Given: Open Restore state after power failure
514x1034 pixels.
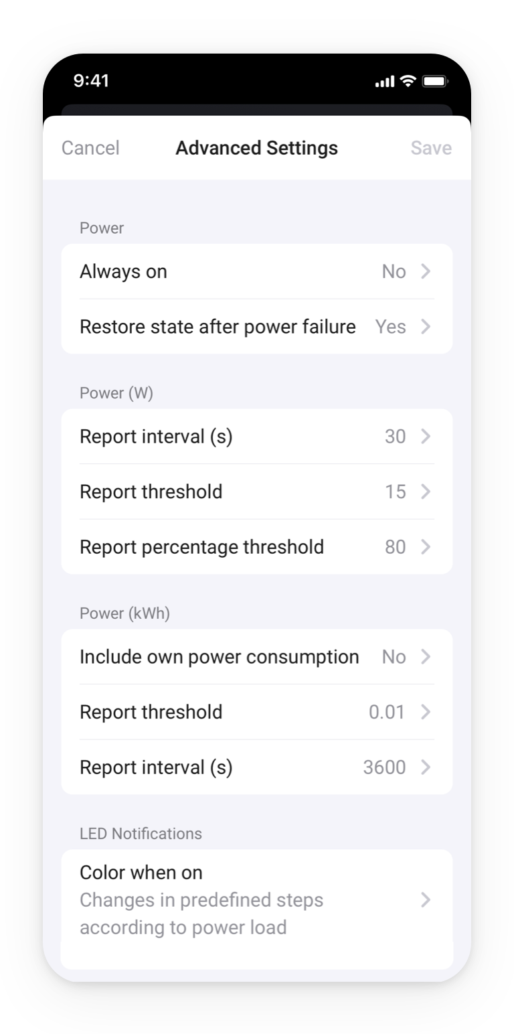Looking at the screenshot, I should (x=218, y=327).
